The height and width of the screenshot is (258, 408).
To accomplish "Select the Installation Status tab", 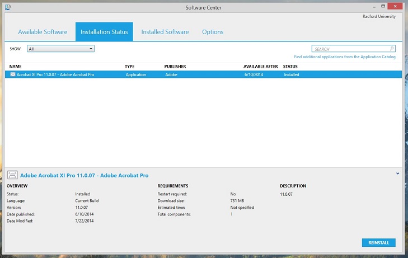I will click(x=104, y=32).
